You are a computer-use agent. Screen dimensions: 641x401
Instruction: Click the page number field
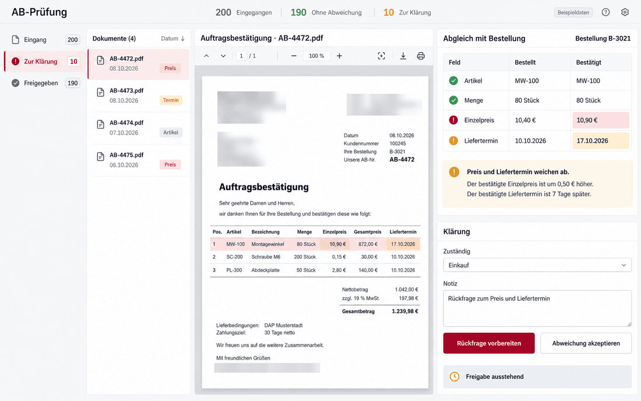point(241,56)
